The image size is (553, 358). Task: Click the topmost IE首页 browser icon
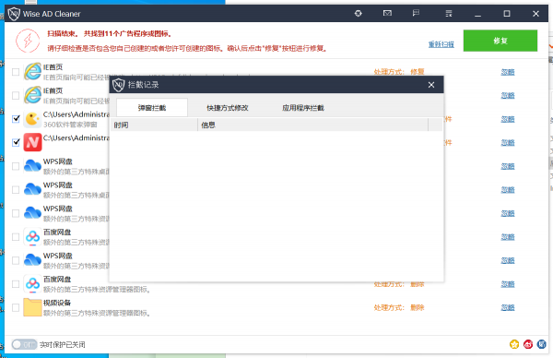(32, 71)
